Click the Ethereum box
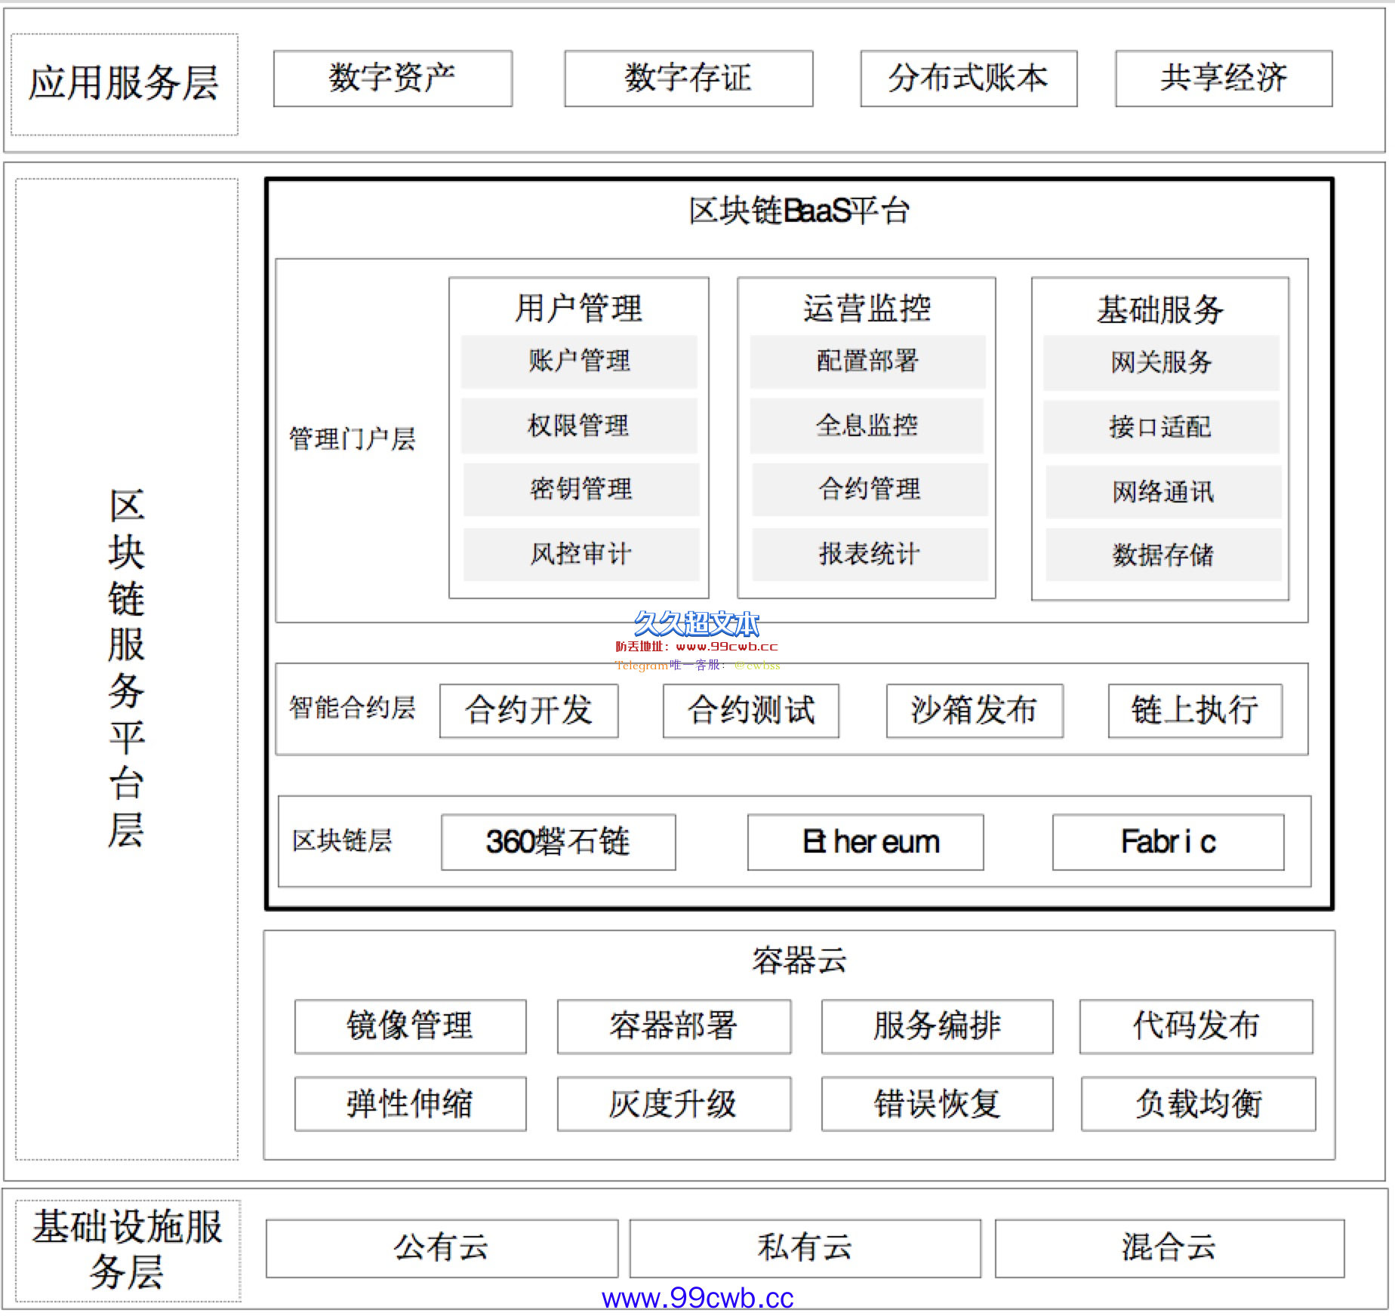The height and width of the screenshot is (1316, 1395). [865, 842]
